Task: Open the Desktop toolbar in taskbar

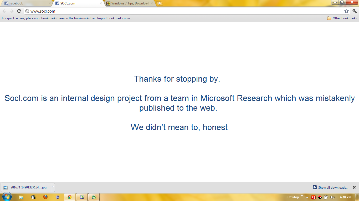Action: click(293, 197)
